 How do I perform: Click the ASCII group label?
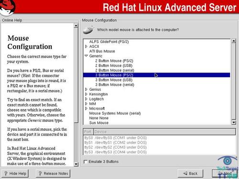[94, 46]
